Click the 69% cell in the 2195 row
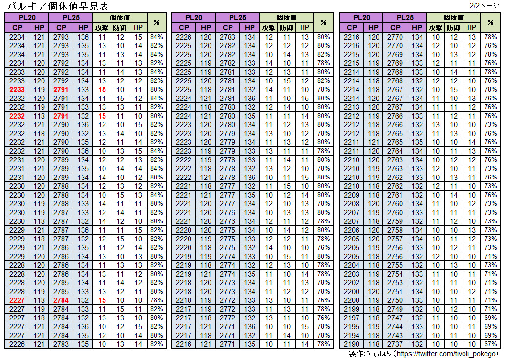Viewport: 506px width, 358px height. (x=490, y=327)
